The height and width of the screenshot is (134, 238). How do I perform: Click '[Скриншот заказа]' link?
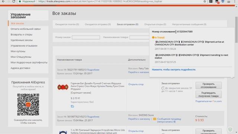coord(81,93)
